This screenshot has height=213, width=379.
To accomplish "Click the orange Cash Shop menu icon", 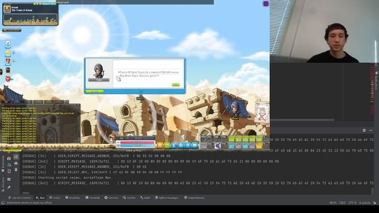I will click(x=160, y=145).
